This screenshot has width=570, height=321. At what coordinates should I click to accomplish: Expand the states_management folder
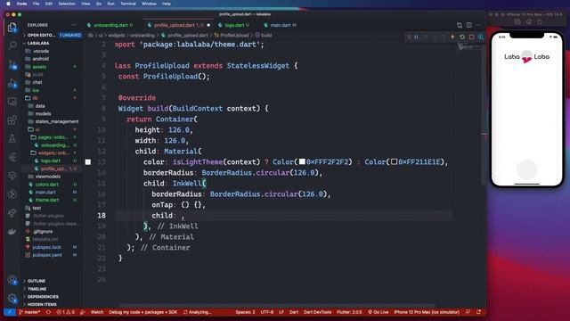pos(56,121)
